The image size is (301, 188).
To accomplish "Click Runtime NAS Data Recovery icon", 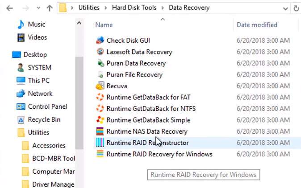I will (100, 131).
